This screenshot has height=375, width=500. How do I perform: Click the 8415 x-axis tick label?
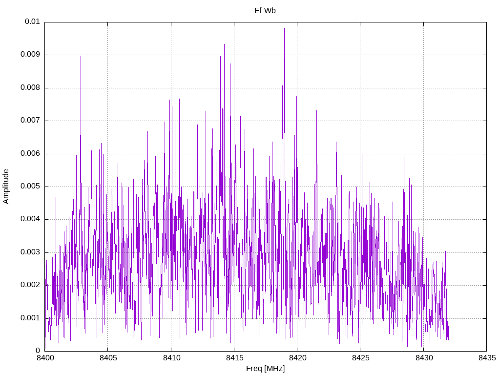(x=234, y=358)
